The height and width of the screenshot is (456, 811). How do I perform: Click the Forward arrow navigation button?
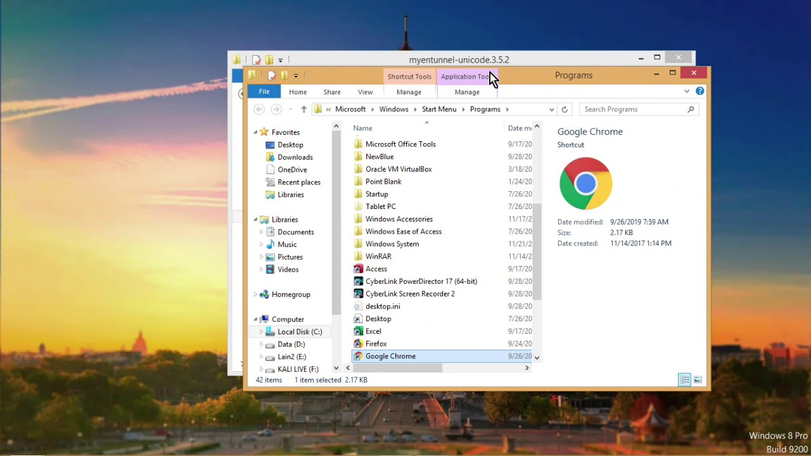pyautogui.click(x=276, y=110)
